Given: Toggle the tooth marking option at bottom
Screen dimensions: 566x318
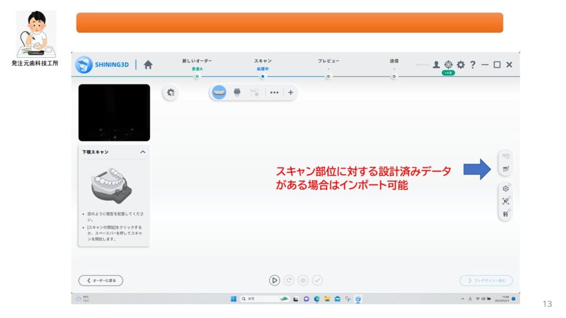Looking at the screenshot, I should (x=505, y=214).
